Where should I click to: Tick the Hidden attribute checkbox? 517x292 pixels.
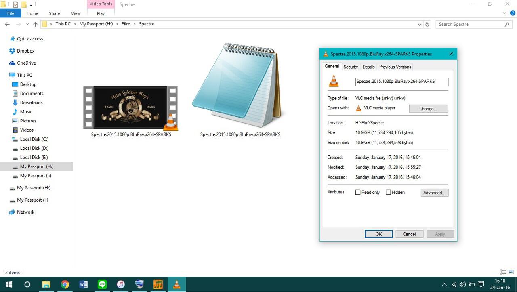[x=388, y=192]
